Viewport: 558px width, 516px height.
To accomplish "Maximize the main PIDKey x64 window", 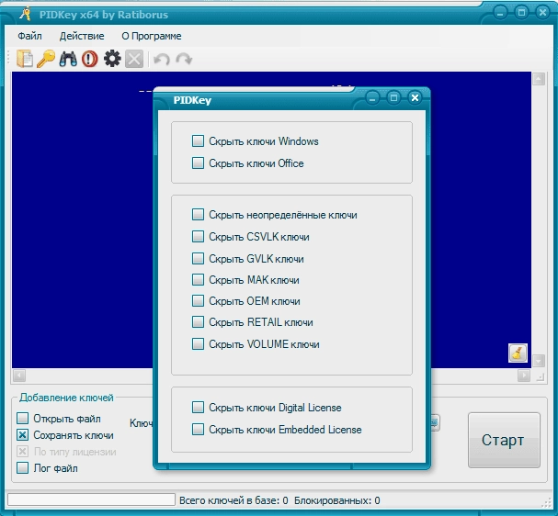I will coord(521,13).
